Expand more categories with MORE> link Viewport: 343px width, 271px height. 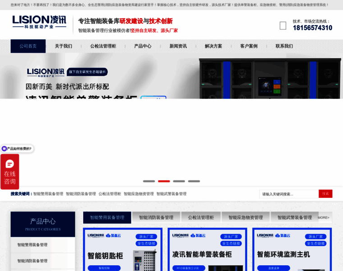tap(324, 218)
